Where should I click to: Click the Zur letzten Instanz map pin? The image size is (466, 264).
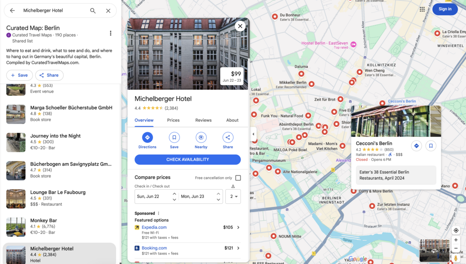[x=372, y=206]
